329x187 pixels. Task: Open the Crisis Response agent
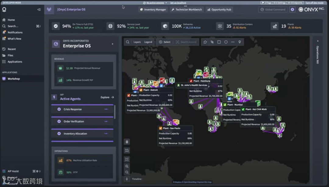pos(82,109)
